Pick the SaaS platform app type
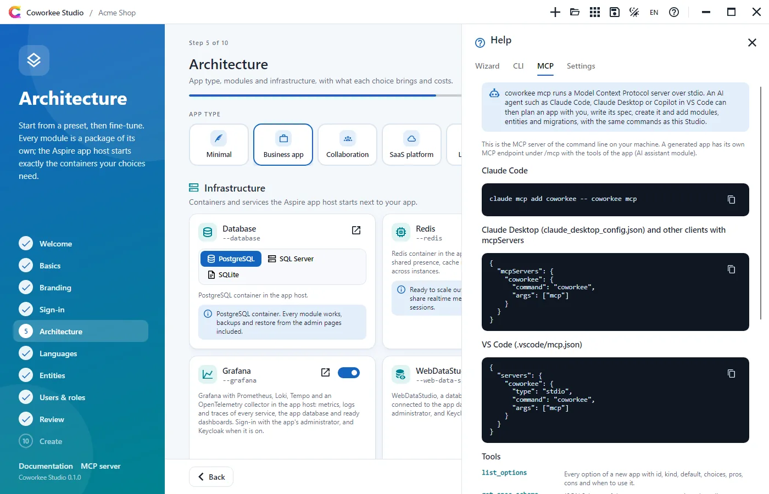 (412, 144)
